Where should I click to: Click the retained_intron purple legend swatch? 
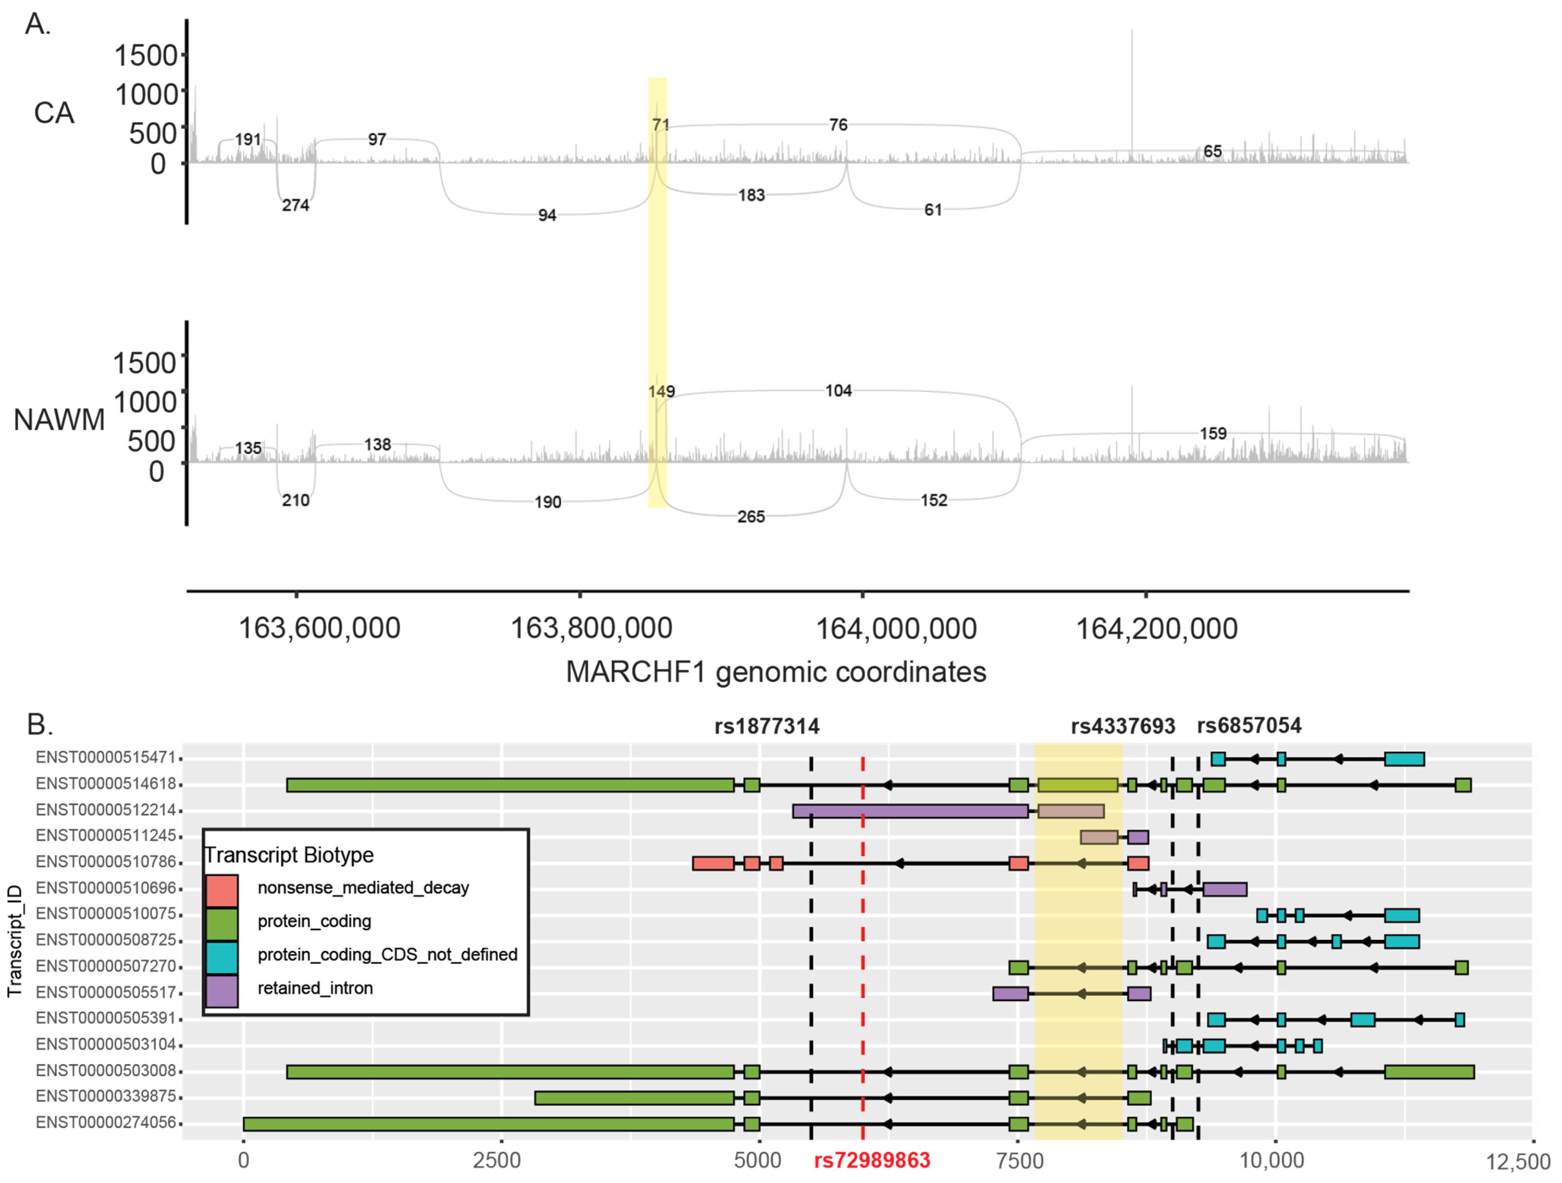[x=222, y=991]
